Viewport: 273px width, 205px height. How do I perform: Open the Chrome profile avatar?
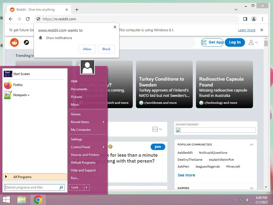click(x=254, y=19)
